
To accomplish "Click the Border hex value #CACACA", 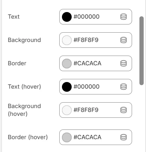I will point(88,63).
